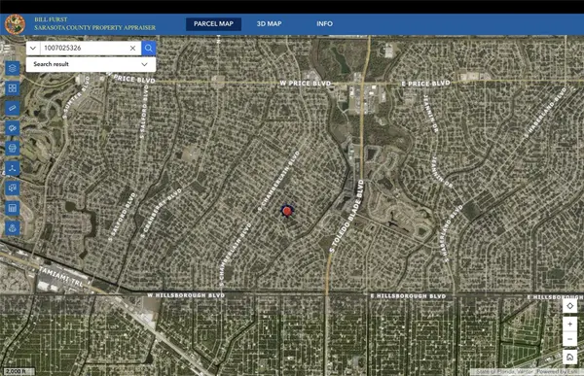Clear the search text with the X
Screen dimensions: 584x376
click(132, 48)
